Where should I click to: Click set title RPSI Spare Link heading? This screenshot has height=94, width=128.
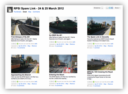[39, 9]
